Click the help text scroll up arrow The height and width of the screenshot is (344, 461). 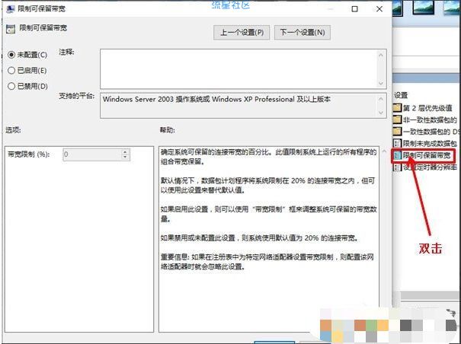click(x=384, y=152)
